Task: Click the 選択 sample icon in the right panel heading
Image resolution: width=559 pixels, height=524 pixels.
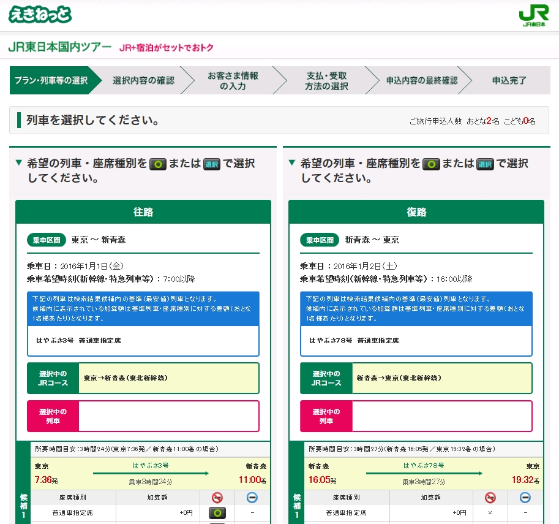Action: pos(485,164)
